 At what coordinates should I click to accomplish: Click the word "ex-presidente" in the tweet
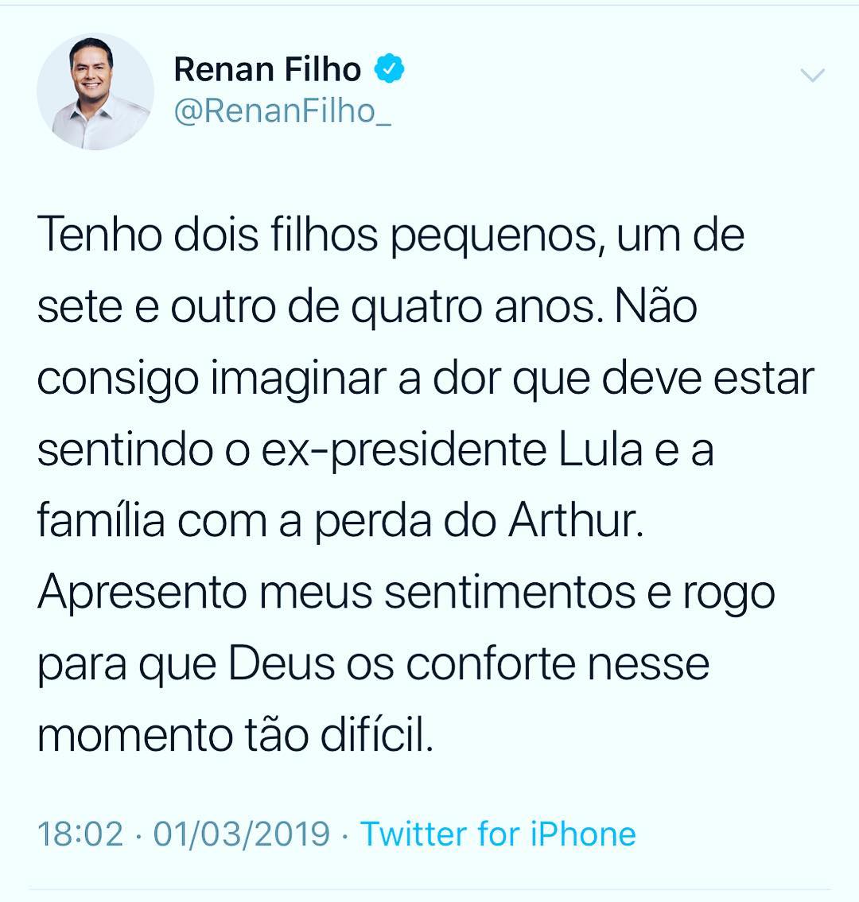coord(404,452)
